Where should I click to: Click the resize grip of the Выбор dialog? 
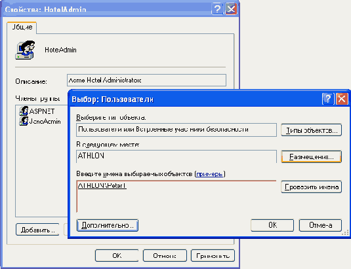click(x=345, y=233)
